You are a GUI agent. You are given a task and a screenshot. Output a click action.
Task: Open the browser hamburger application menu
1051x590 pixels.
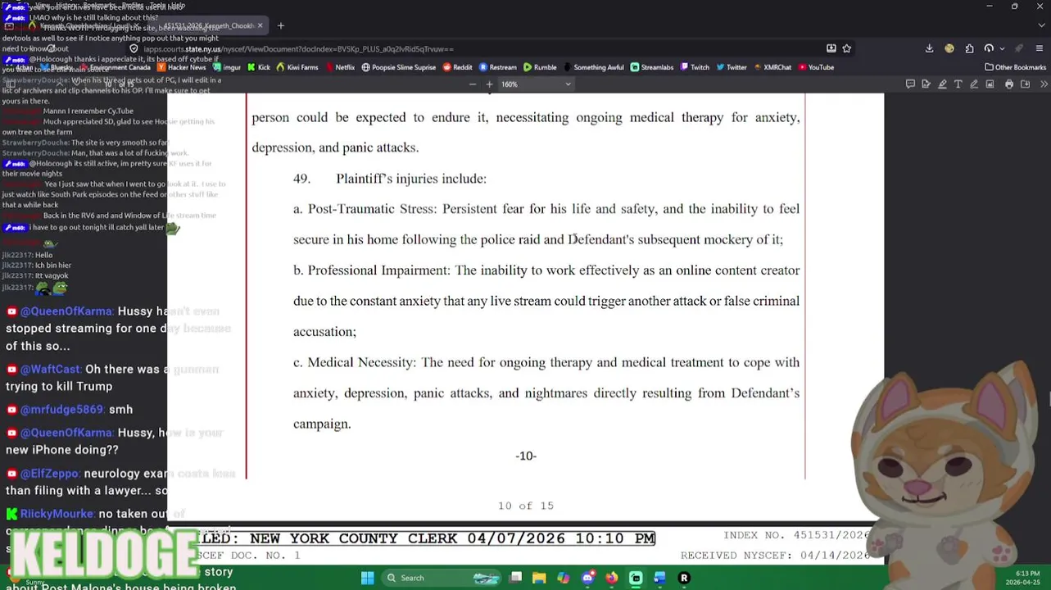[1040, 48]
